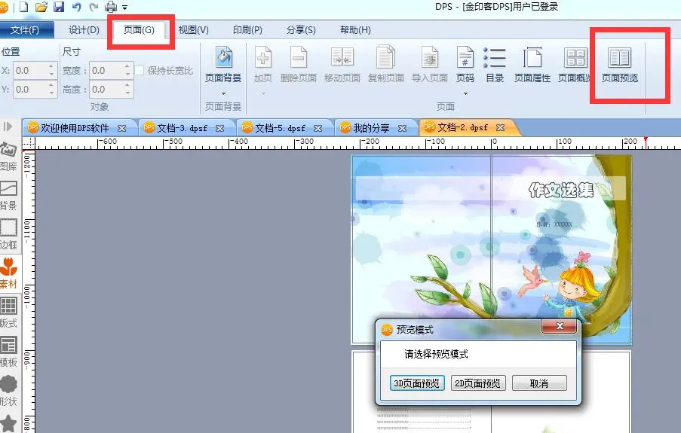Close the 文档-5.dpsf tab
The width and height of the screenshot is (681, 433).
click(x=318, y=129)
